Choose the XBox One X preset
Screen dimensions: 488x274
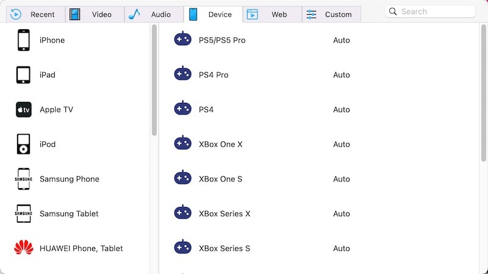click(220, 144)
